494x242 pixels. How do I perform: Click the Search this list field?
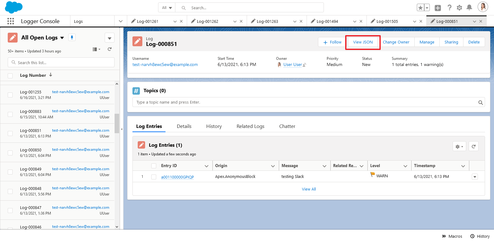pyautogui.click(x=61, y=63)
